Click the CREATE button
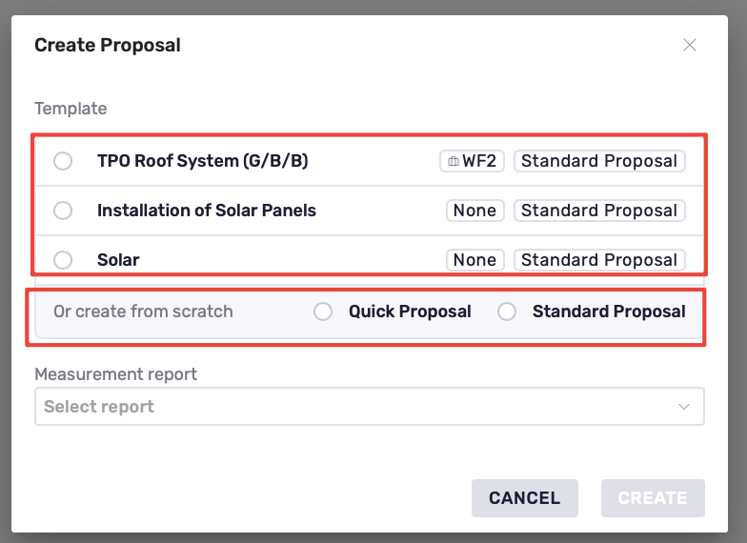 pos(653,497)
